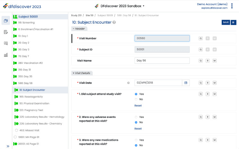239x149 pixels.
Task: Select No for subject attended study visit
Action: (x=136, y=100)
